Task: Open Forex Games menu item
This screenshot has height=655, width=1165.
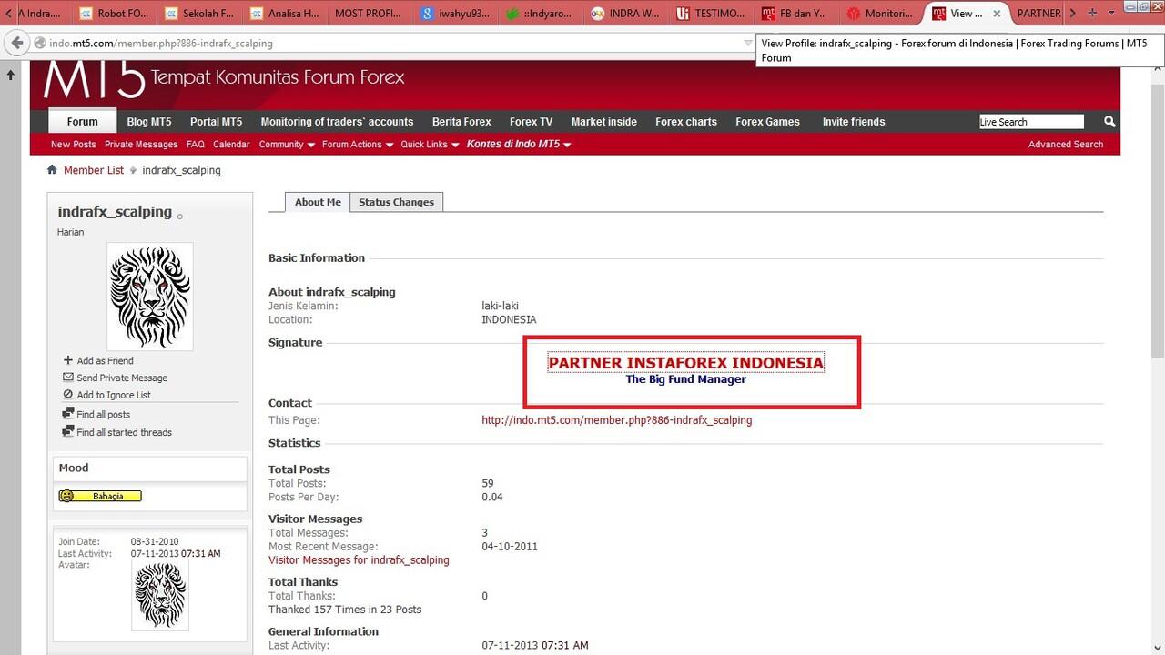Action: pos(767,122)
